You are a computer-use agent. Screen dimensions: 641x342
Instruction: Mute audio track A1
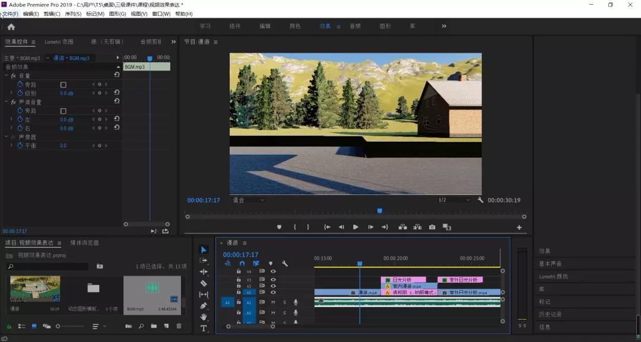pyautogui.click(x=273, y=302)
